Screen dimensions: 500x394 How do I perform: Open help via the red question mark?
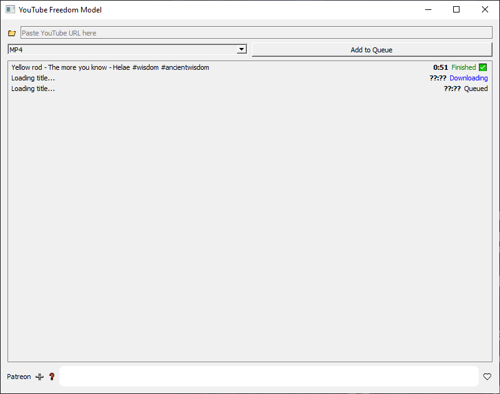coord(52,377)
